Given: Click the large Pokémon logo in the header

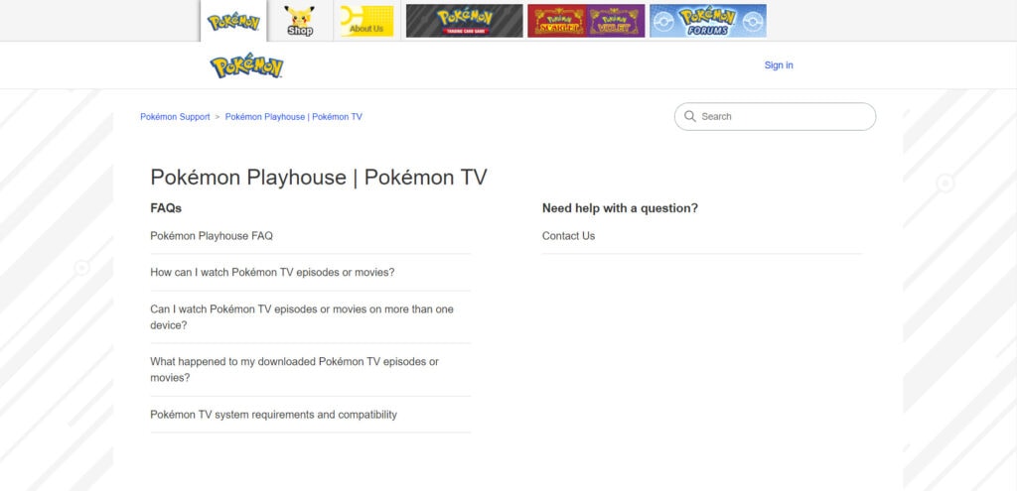Looking at the screenshot, I should click(246, 65).
